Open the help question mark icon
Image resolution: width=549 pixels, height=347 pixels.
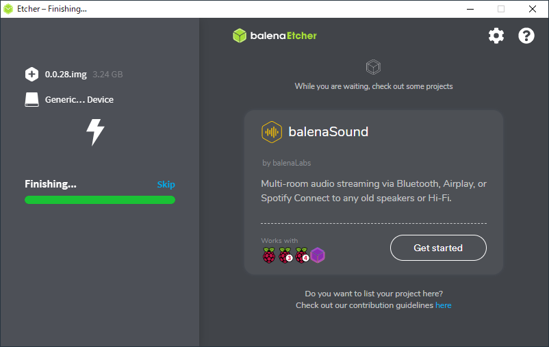tap(526, 36)
